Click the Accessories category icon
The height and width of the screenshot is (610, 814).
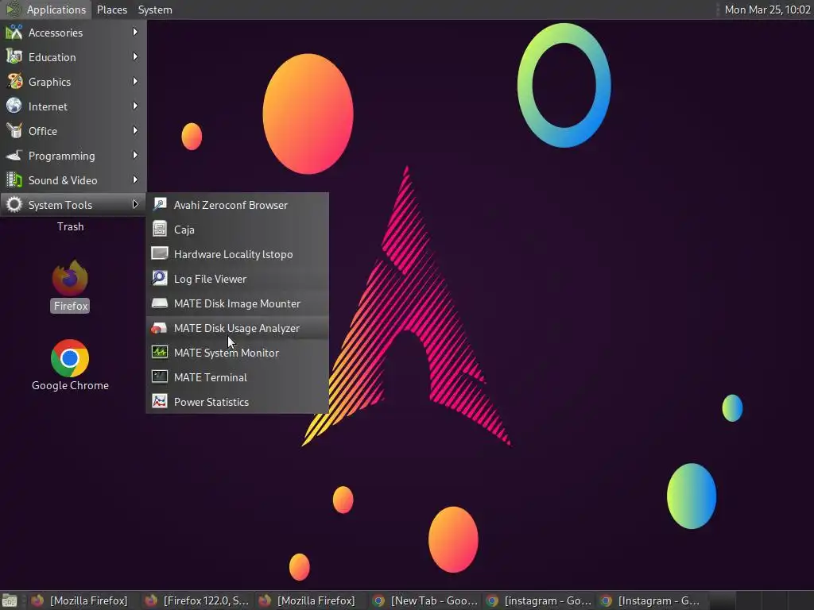(x=14, y=32)
